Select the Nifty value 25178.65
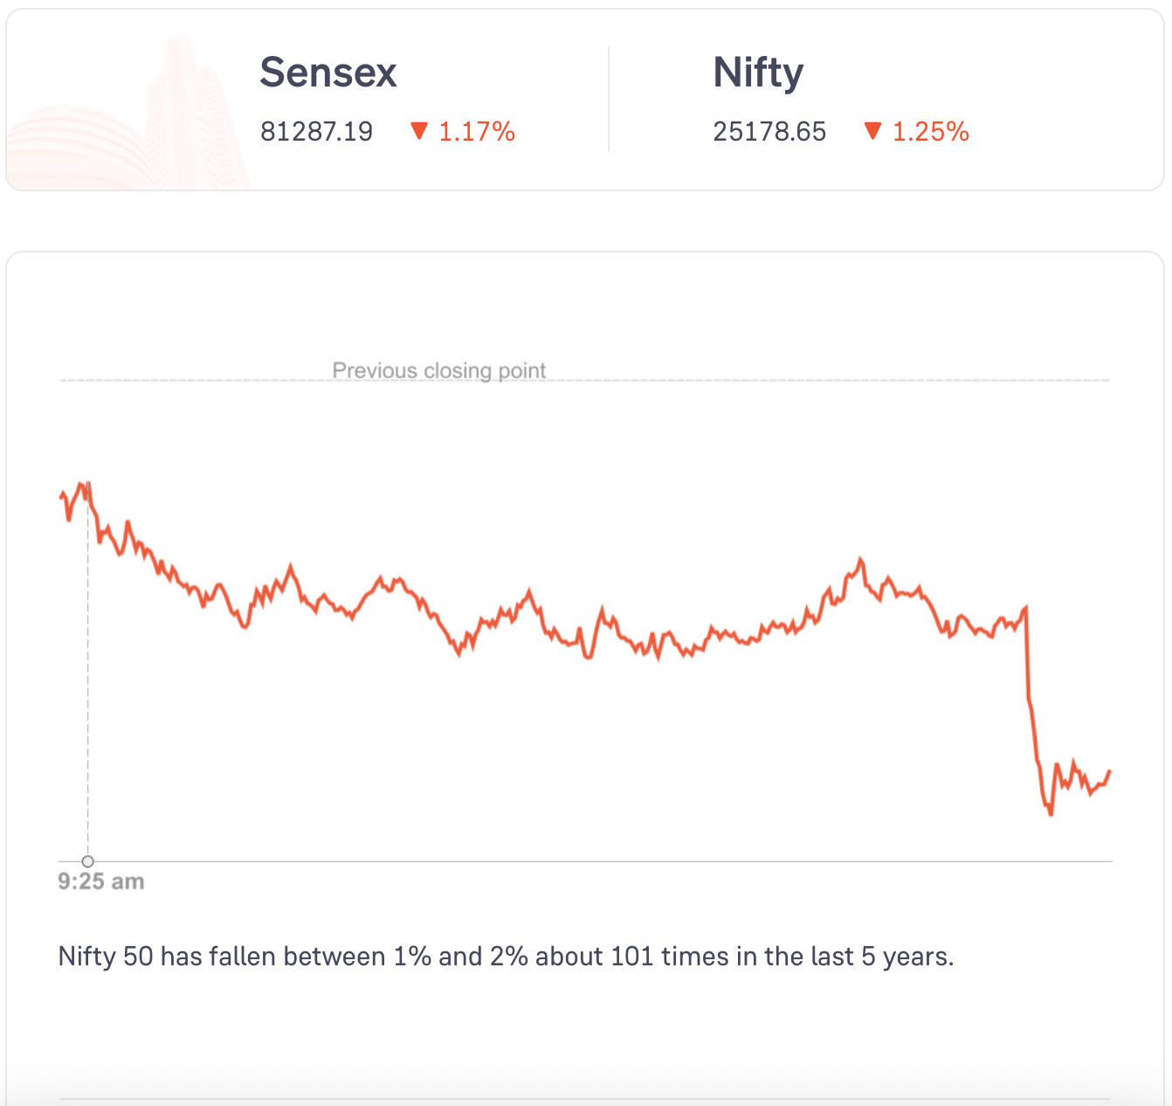1172x1106 pixels. click(769, 132)
